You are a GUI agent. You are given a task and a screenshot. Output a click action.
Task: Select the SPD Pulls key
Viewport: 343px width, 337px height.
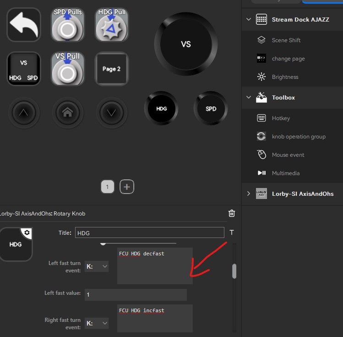(x=68, y=24)
